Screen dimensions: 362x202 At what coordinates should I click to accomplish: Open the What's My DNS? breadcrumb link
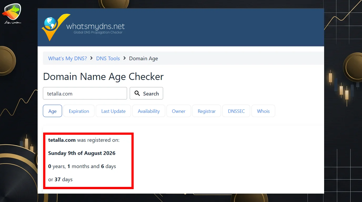67,58
